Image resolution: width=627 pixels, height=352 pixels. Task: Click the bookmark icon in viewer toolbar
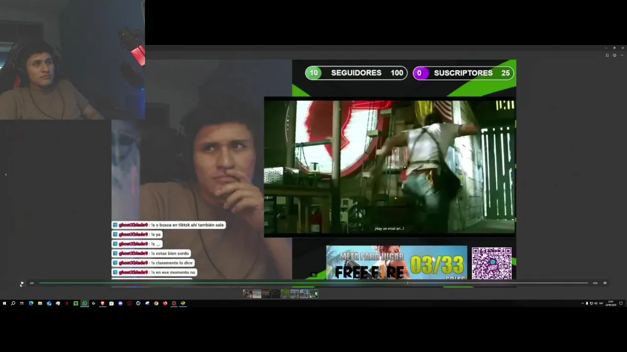[x=607, y=55]
